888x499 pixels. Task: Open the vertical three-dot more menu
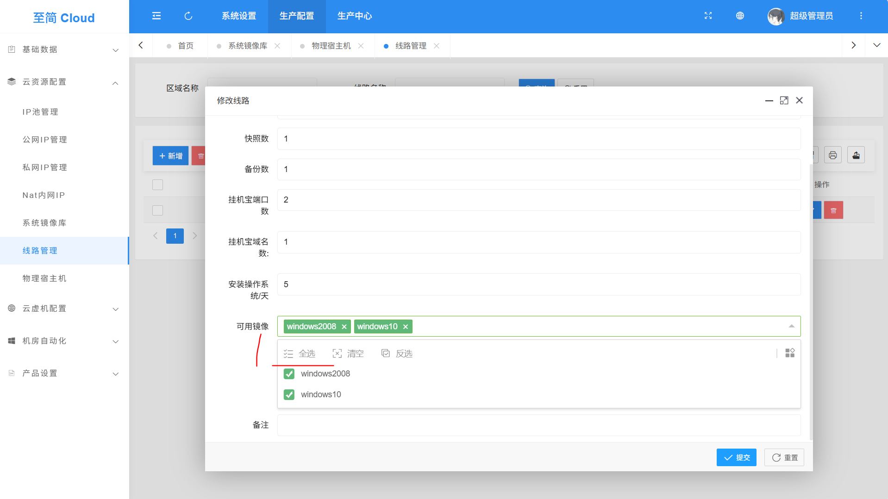pyautogui.click(x=861, y=16)
